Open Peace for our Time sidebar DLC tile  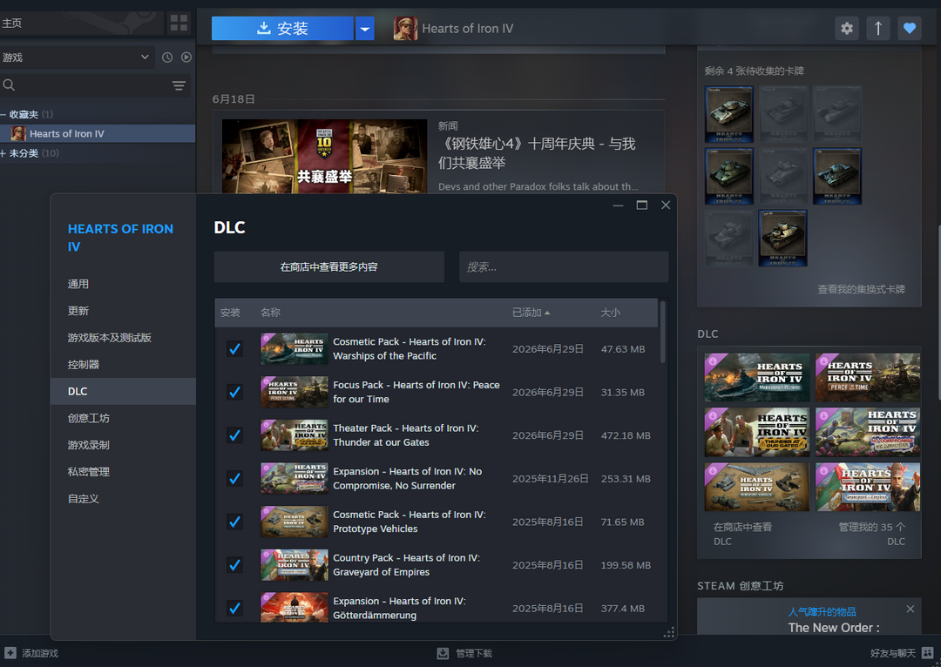[x=867, y=377]
